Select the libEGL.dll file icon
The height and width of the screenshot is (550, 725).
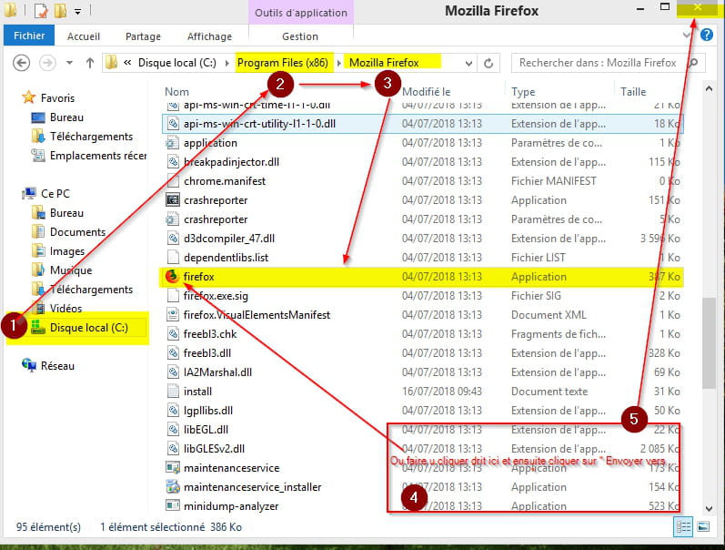pyautogui.click(x=173, y=430)
